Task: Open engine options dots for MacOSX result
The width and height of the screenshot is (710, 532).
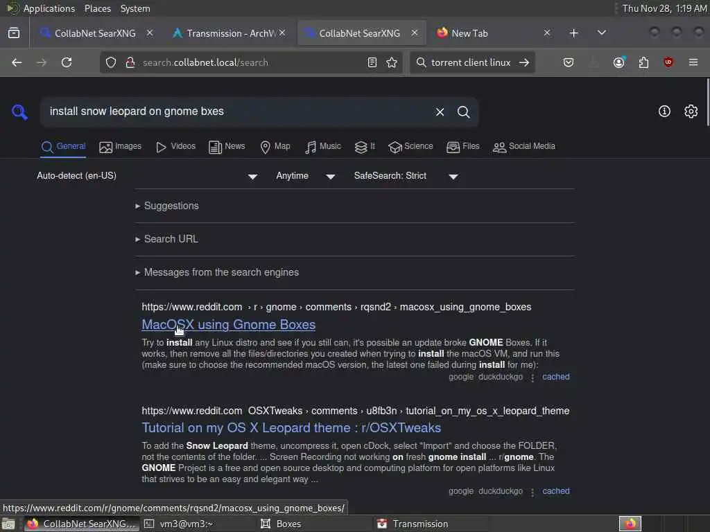Action: (x=532, y=378)
